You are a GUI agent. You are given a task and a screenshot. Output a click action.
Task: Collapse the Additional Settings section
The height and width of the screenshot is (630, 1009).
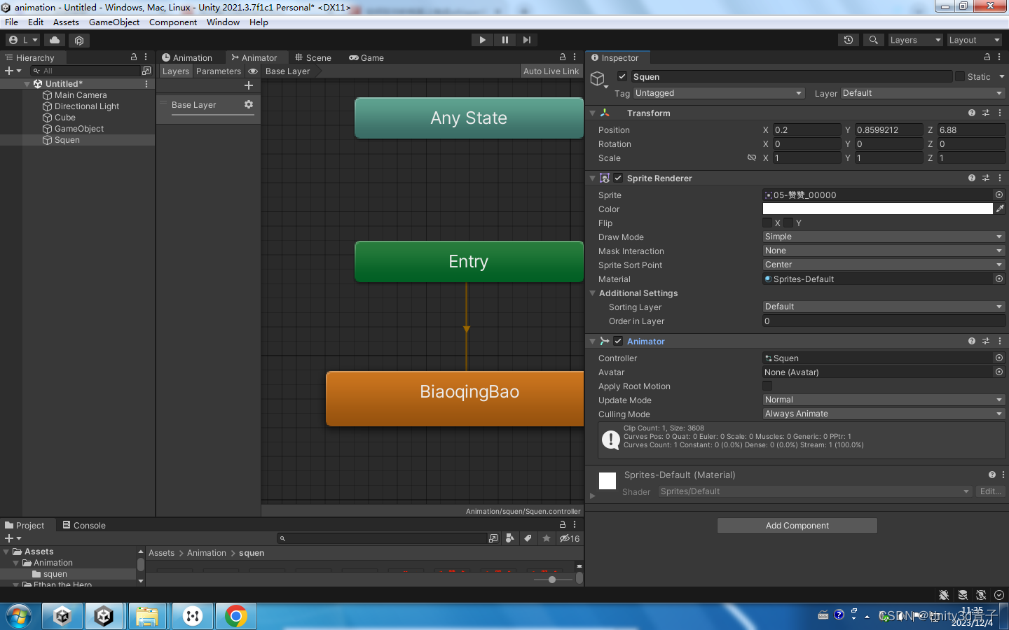point(593,293)
